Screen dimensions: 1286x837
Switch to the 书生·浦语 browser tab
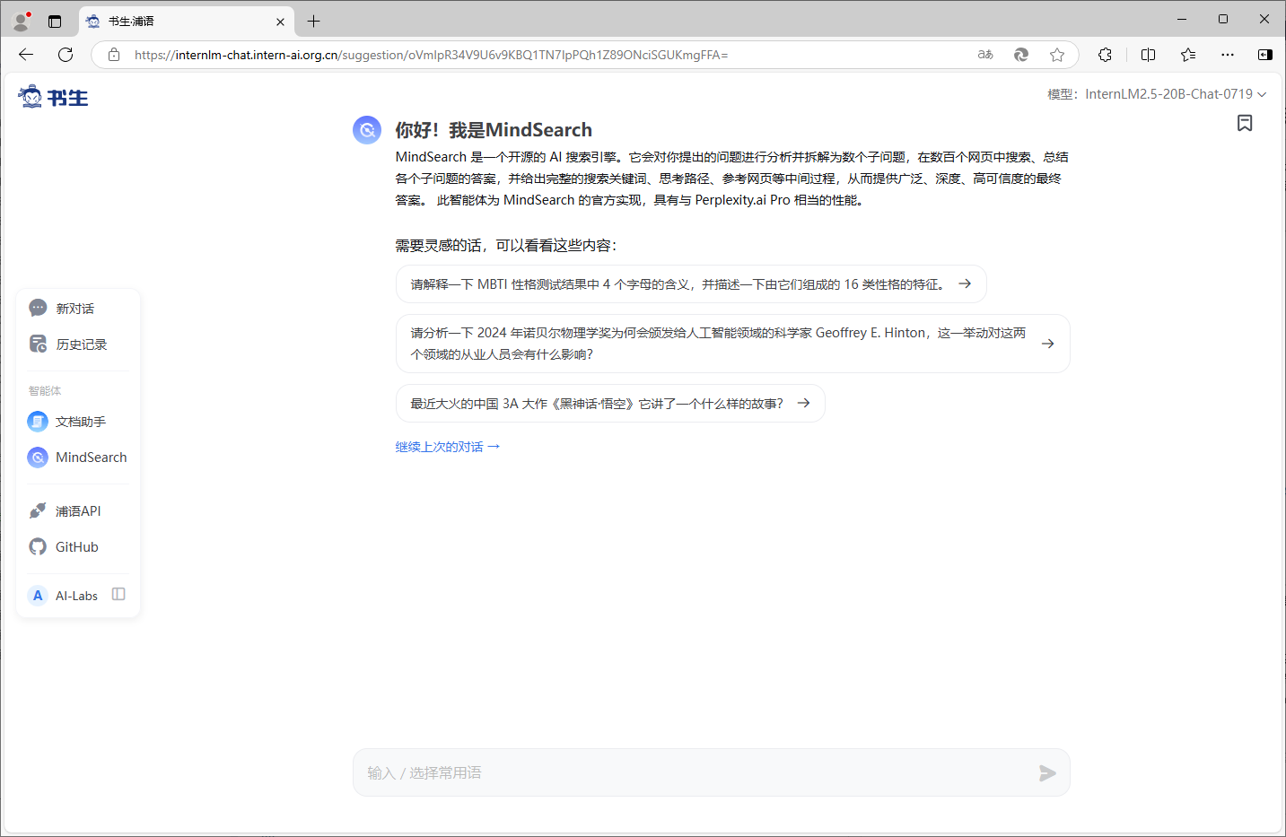[x=186, y=22]
